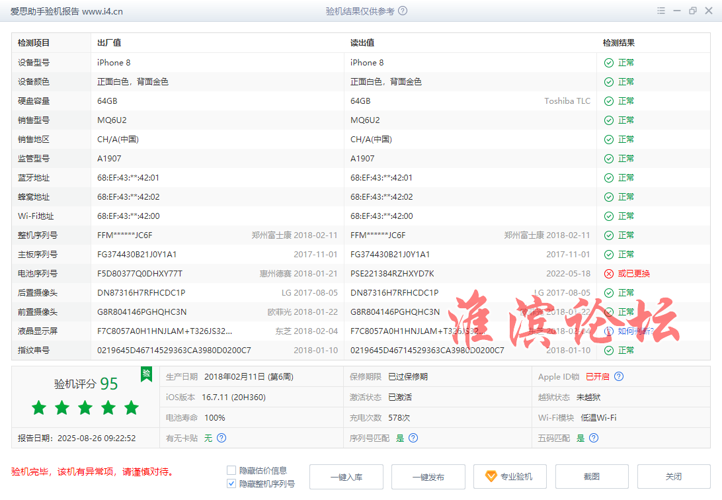Click factory battery serial F5D80377Q0DHXY77T
The image size is (722, 500).
click(x=140, y=274)
